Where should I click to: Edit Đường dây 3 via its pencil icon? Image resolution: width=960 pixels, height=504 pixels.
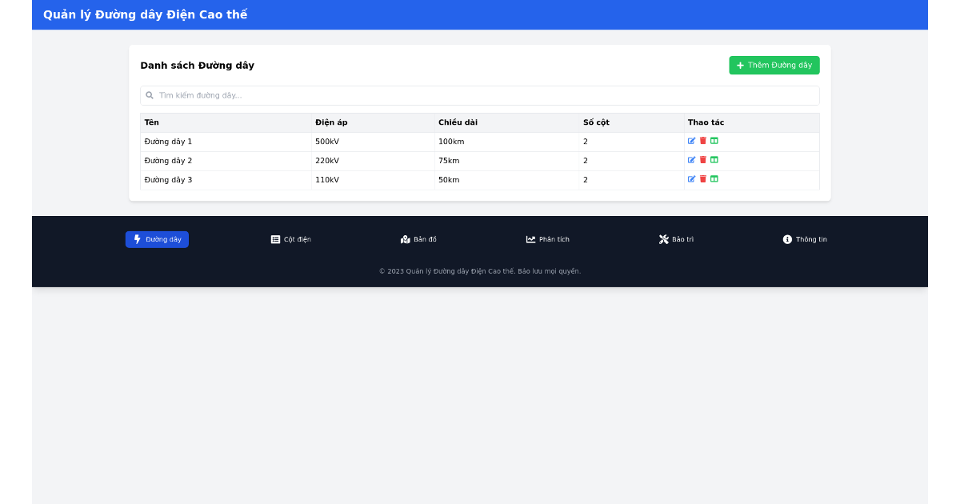click(x=691, y=179)
